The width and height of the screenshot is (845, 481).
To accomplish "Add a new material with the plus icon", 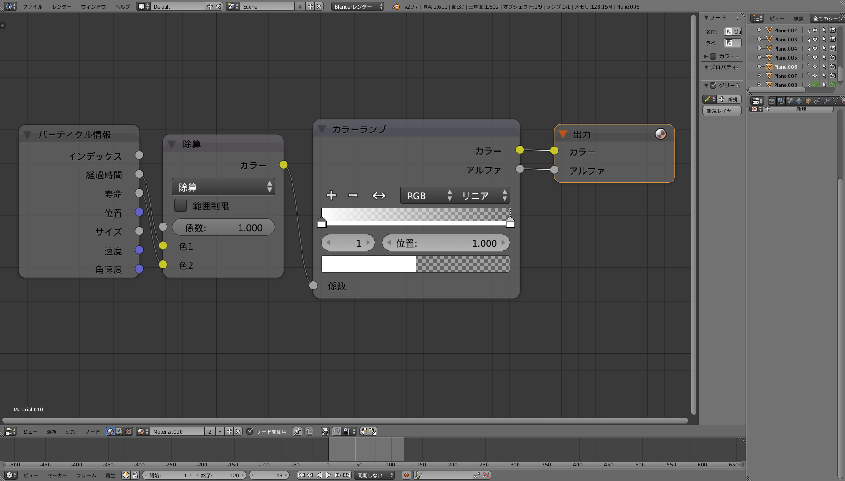I will 229,431.
